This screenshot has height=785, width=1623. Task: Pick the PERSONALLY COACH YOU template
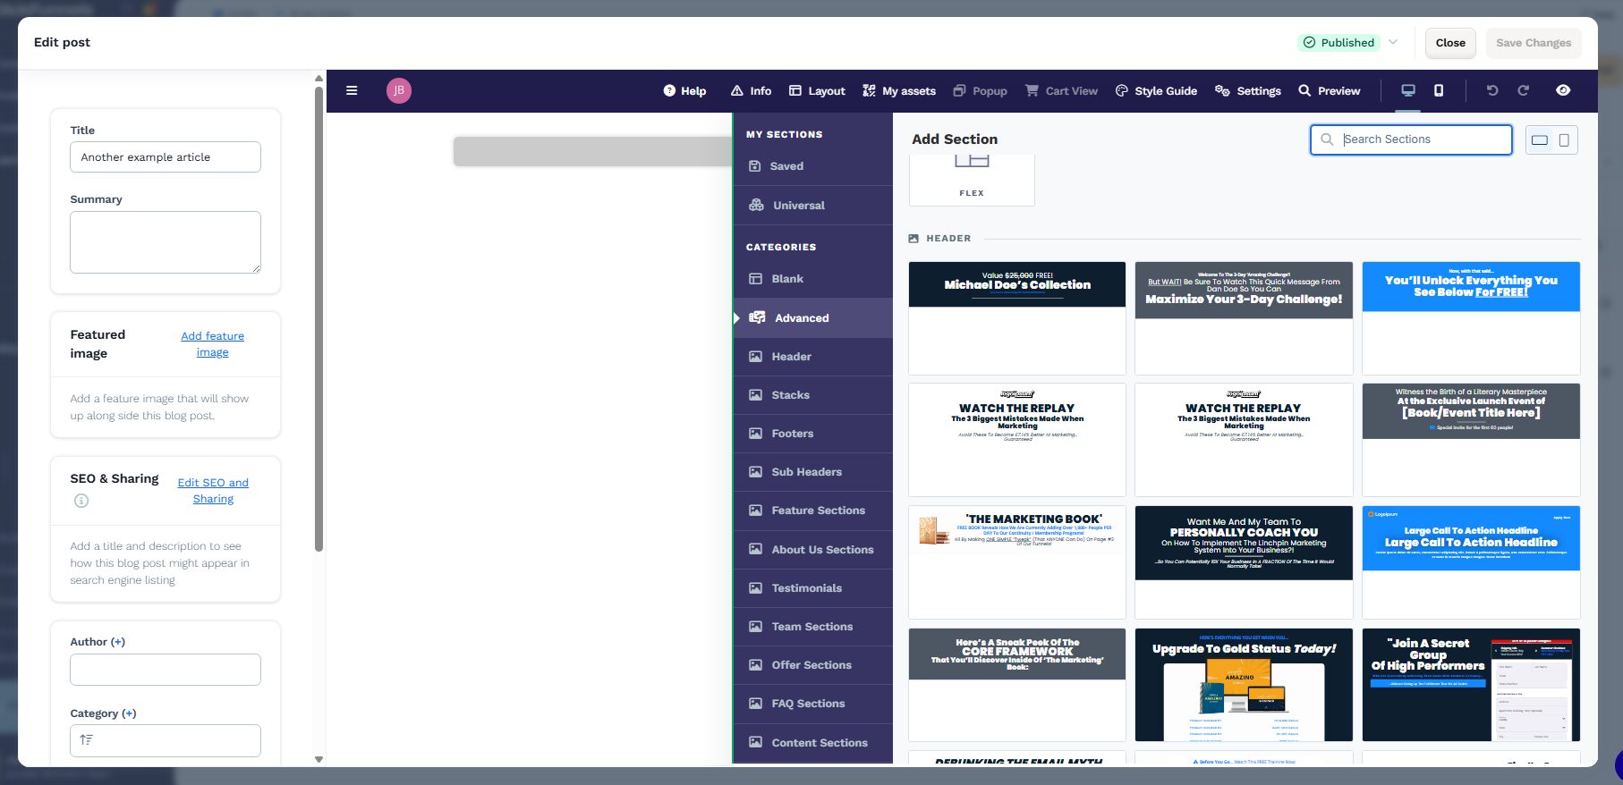pyautogui.click(x=1244, y=562)
